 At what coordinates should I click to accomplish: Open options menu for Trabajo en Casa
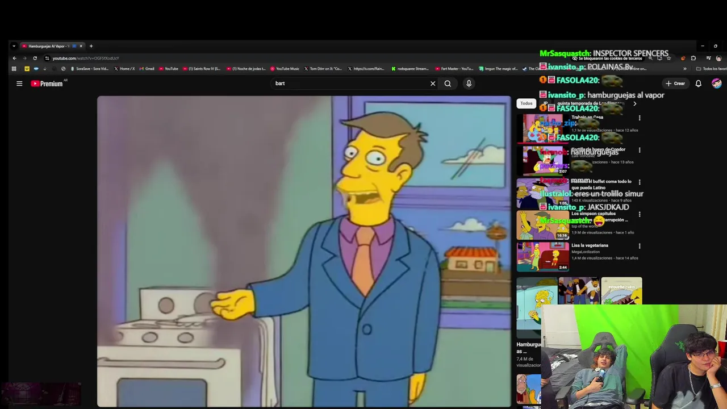click(640, 118)
